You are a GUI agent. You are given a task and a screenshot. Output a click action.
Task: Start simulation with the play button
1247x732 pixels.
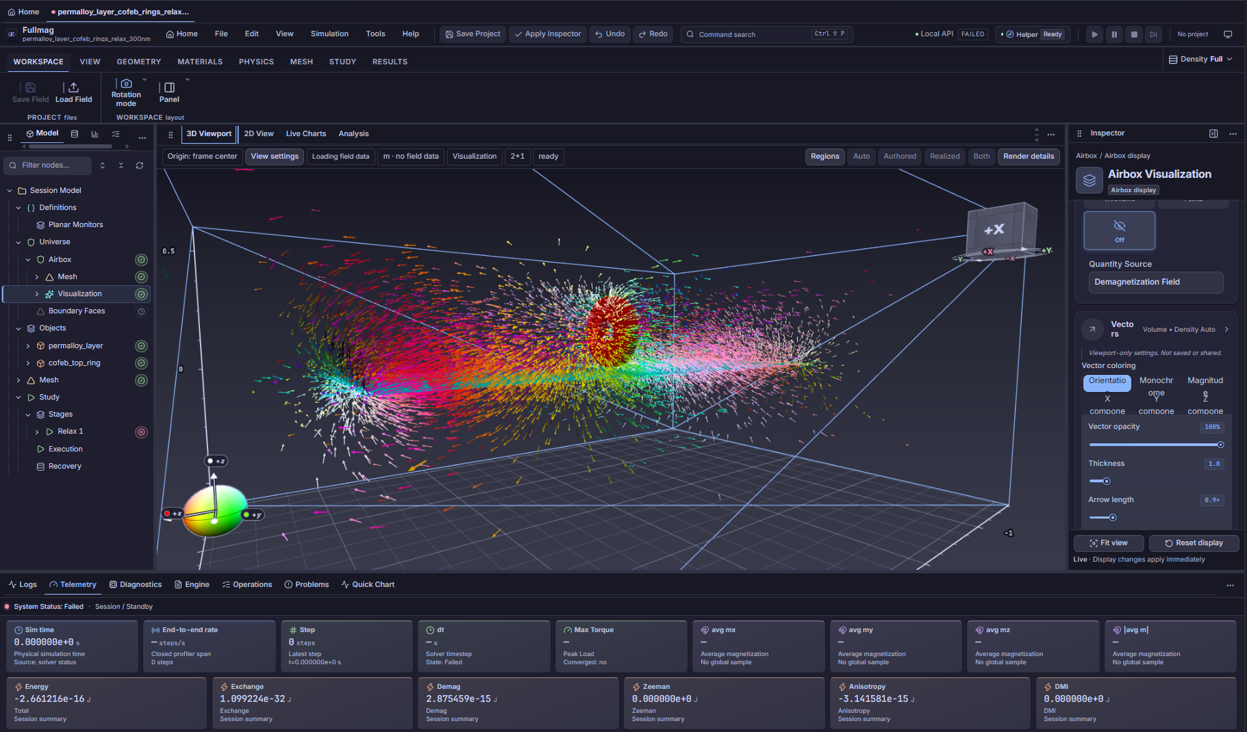(x=1094, y=34)
